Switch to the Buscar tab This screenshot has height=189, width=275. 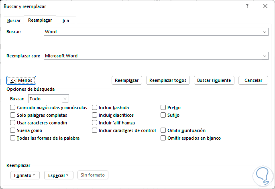[x=14, y=20]
